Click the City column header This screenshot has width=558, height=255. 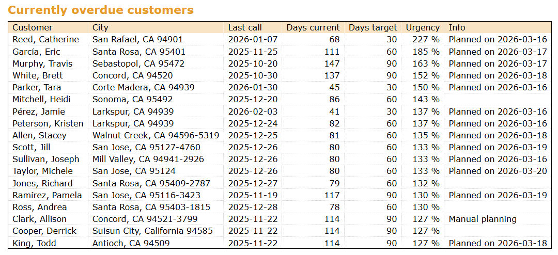[x=100, y=28]
